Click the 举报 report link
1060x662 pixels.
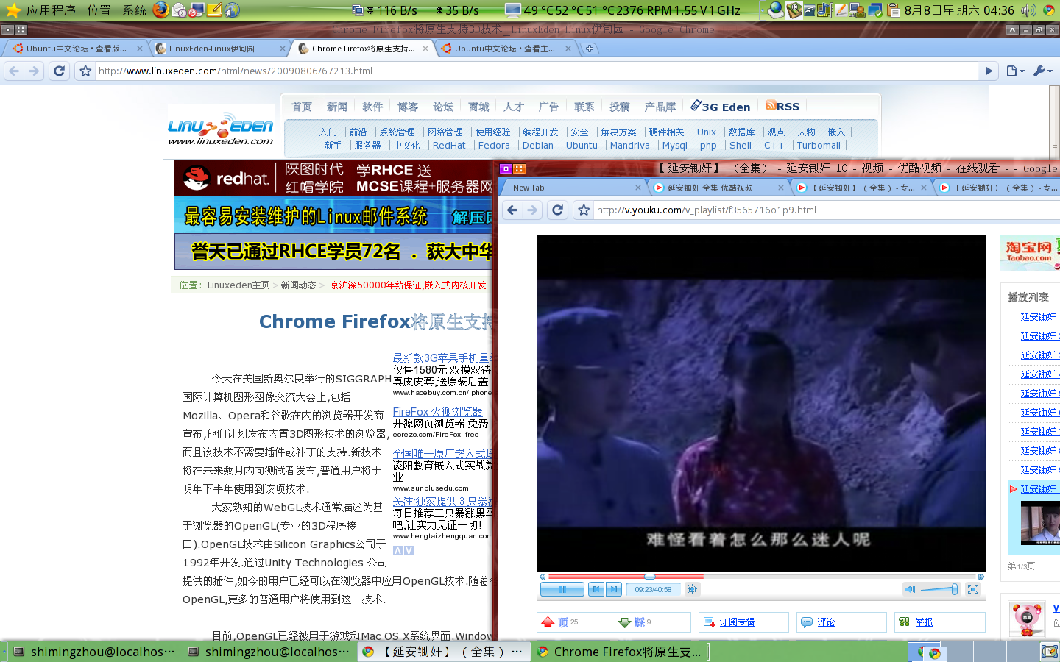(x=924, y=622)
